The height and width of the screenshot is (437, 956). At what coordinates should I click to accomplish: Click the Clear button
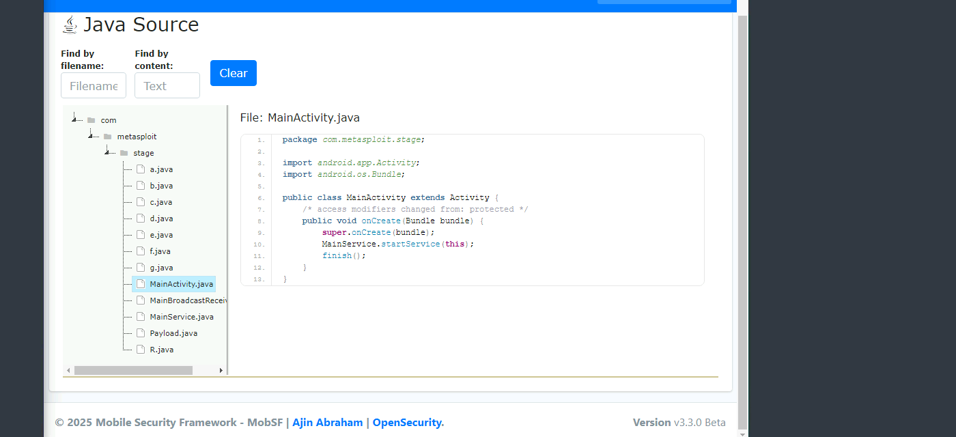coord(234,73)
